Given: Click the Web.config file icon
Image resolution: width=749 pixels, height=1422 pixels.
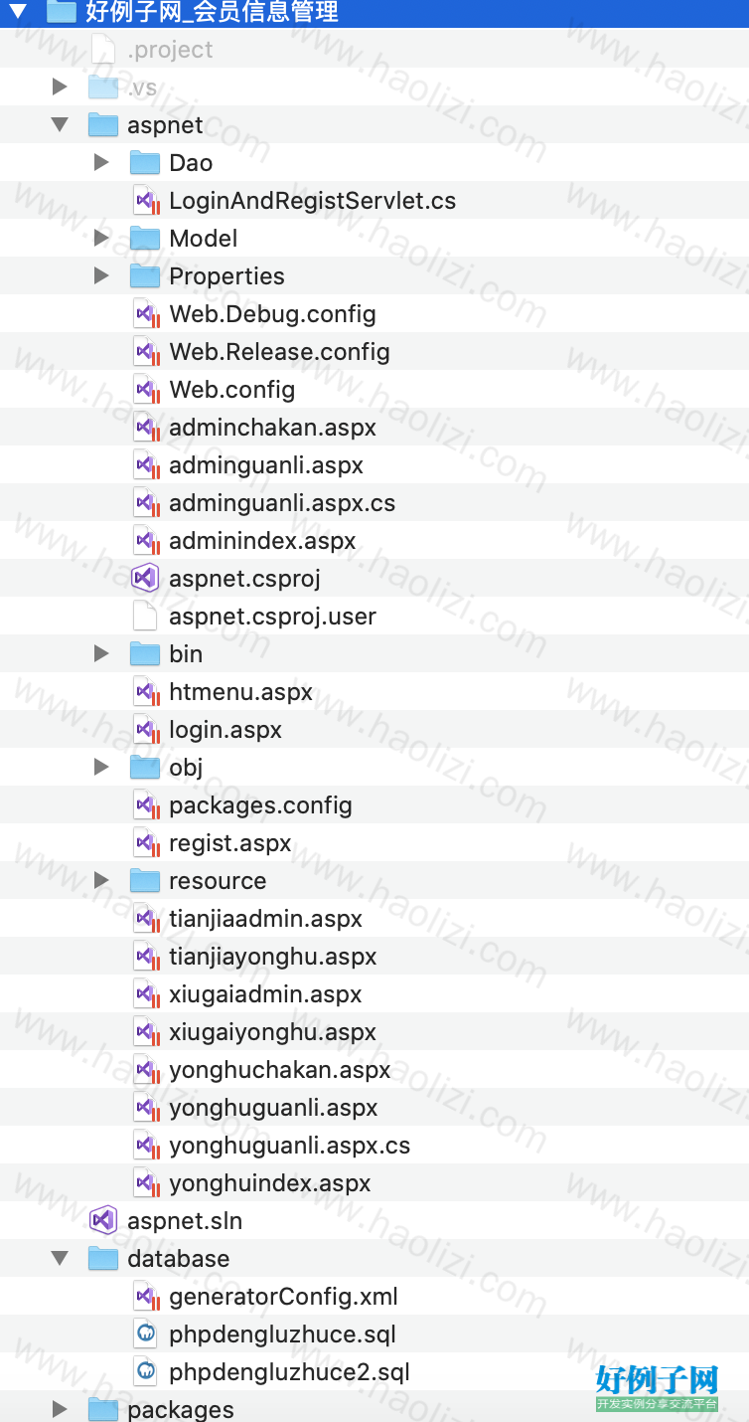Looking at the screenshot, I should click(x=146, y=390).
